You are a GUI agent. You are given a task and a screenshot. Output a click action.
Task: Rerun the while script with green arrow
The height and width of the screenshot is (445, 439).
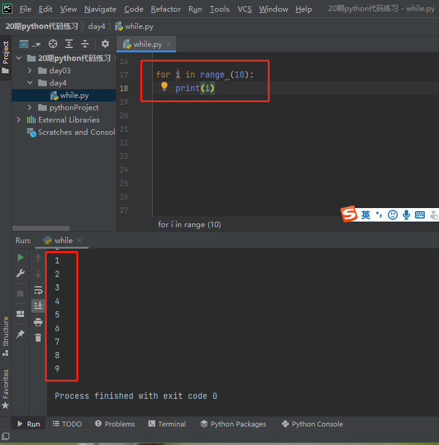point(20,257)
